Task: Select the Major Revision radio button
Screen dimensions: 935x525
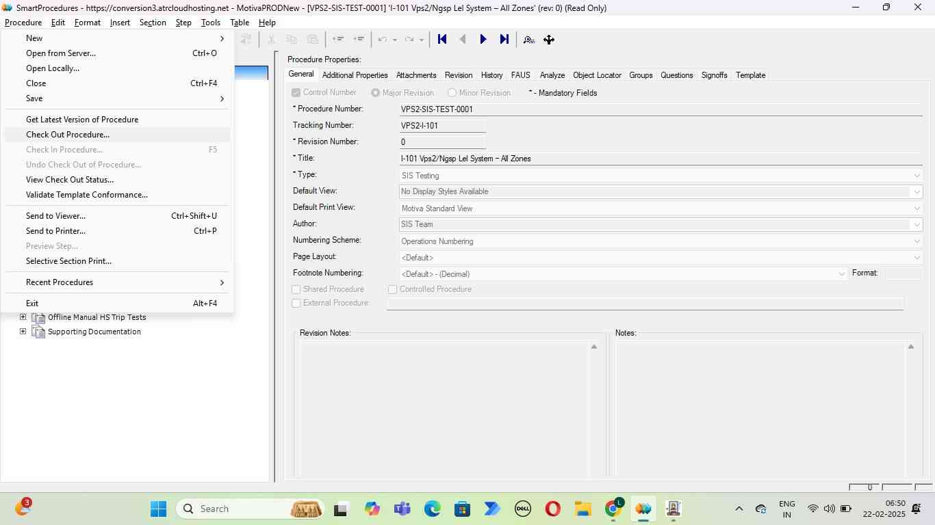Action: pos(375,93)
